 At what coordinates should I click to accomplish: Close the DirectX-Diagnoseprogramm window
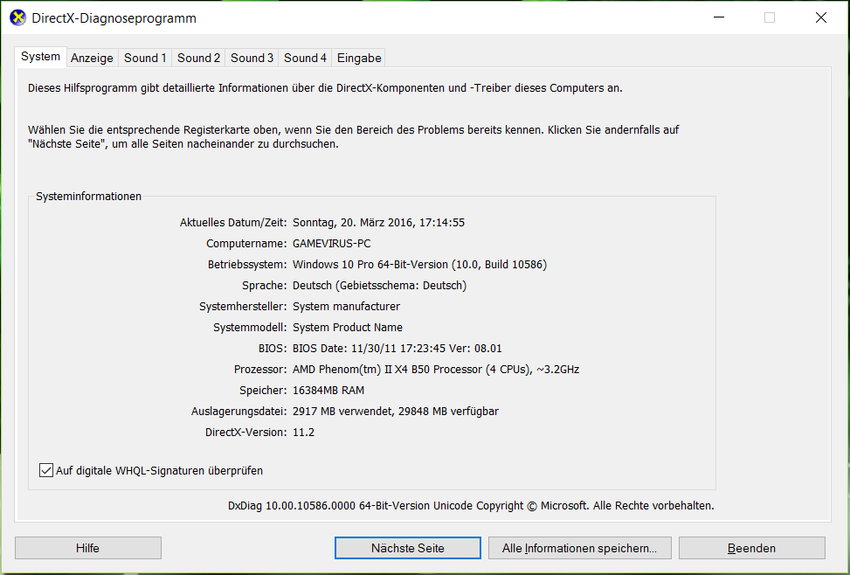click(x=820, y=17)
